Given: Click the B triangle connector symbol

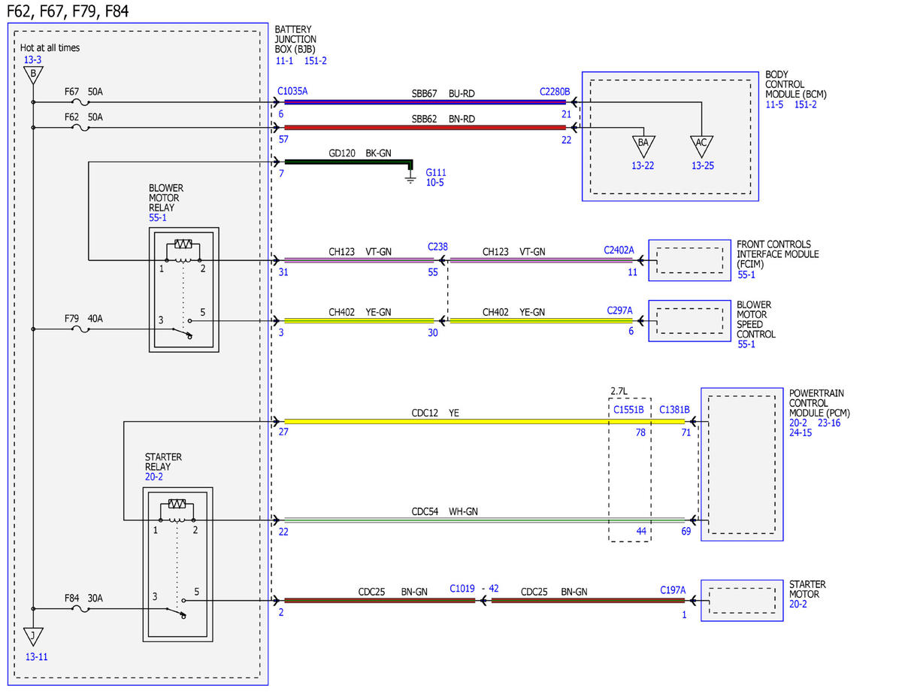Looking at the screenshot, I should [32, 75].
